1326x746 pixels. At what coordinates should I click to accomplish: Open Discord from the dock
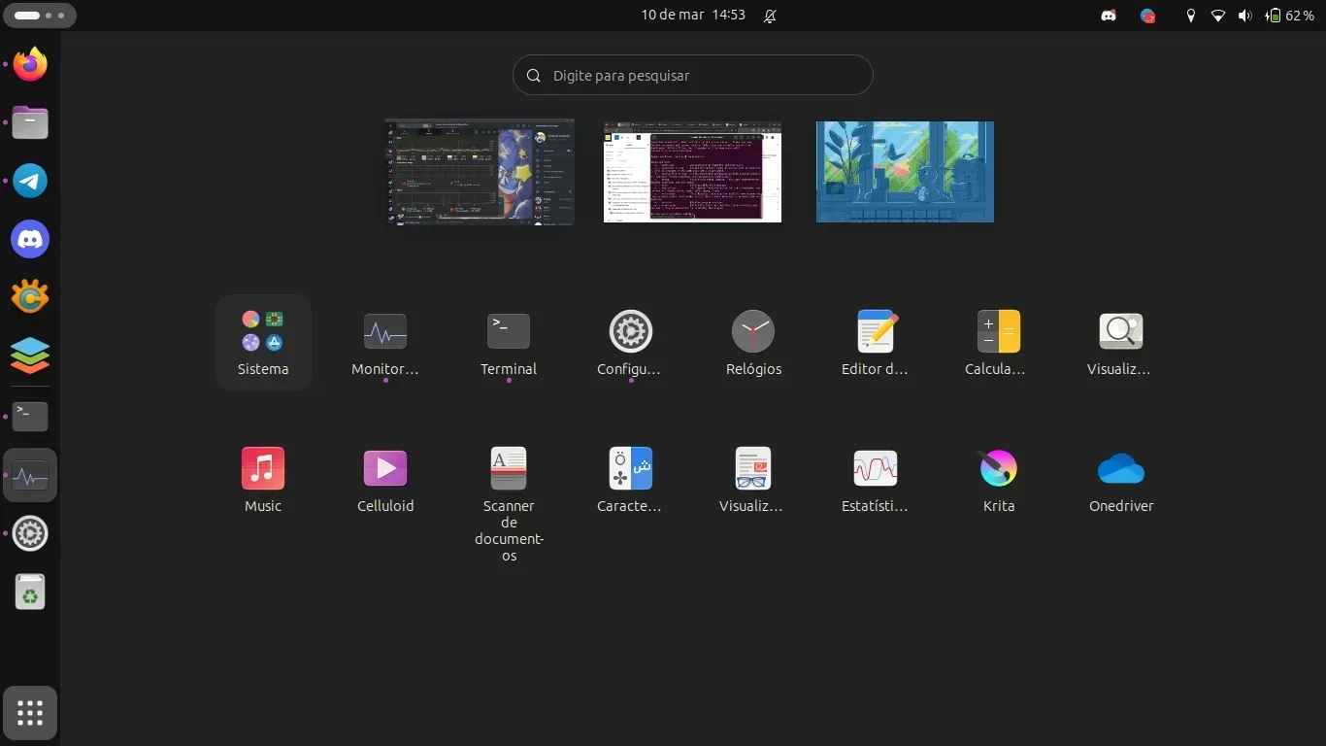click(30, 239)
